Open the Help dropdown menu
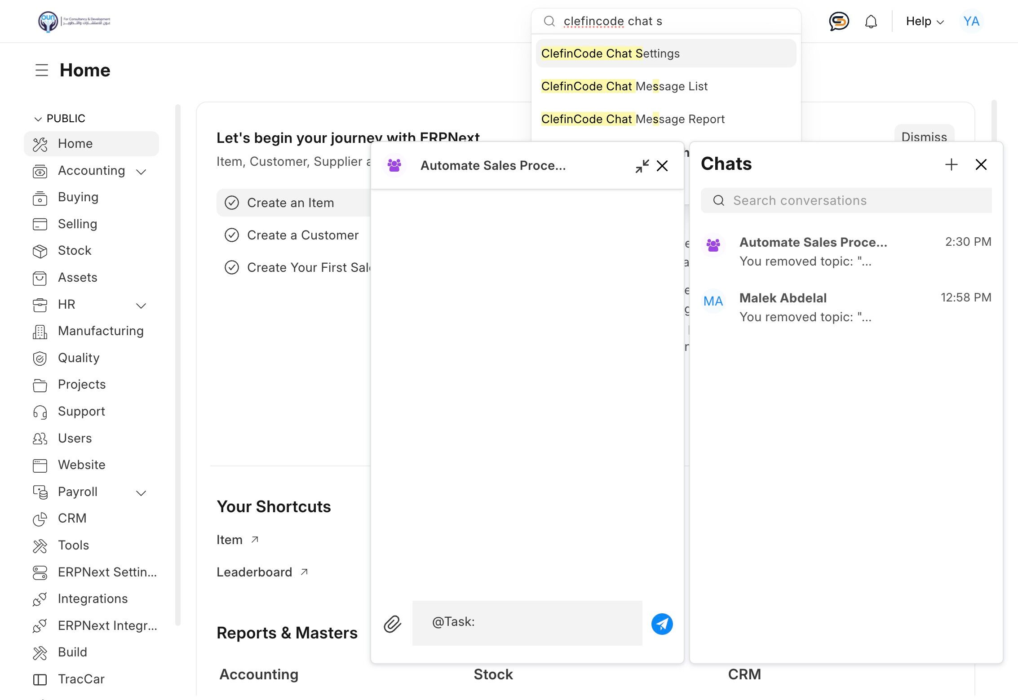Screen dimensions: 1018x700 coord(925,21)
